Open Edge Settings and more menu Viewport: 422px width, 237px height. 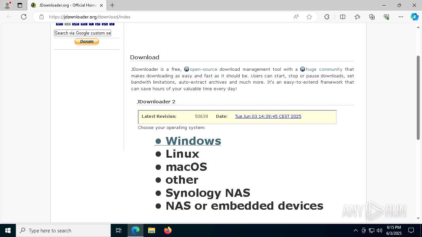[401, 17]
